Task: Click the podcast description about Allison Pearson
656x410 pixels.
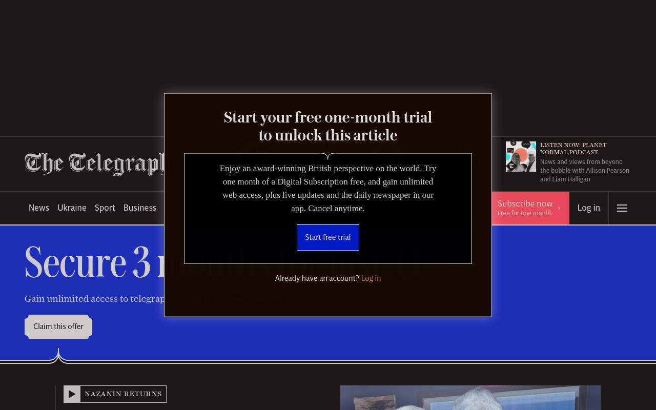Action: coord(585,171)
